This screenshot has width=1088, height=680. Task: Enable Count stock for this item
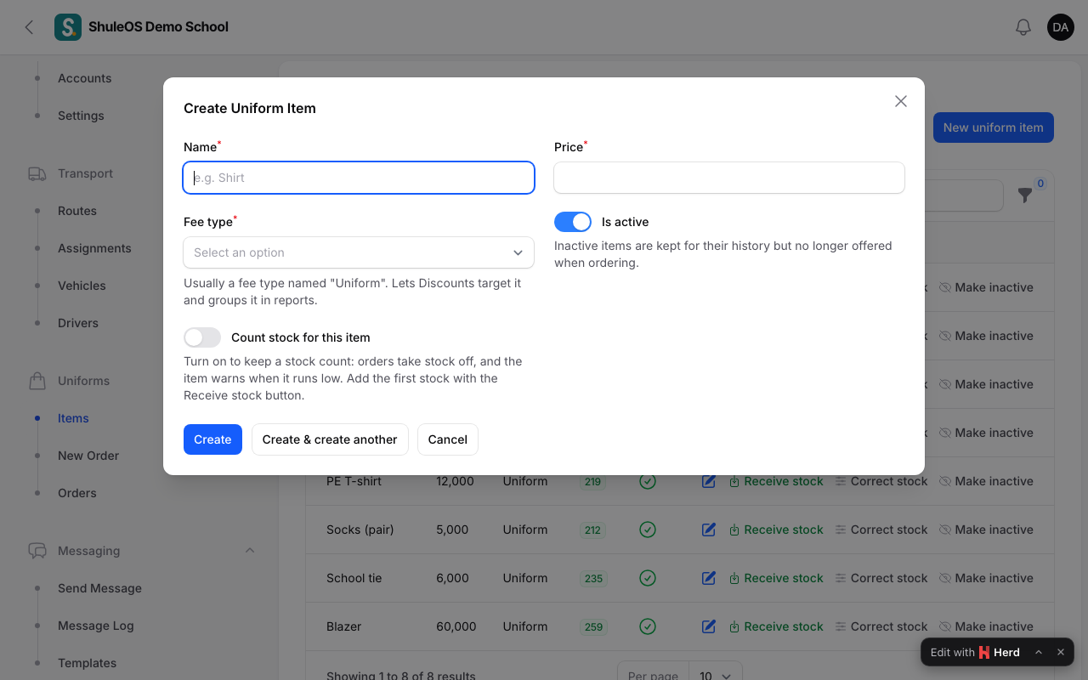(x=202, y=337)
